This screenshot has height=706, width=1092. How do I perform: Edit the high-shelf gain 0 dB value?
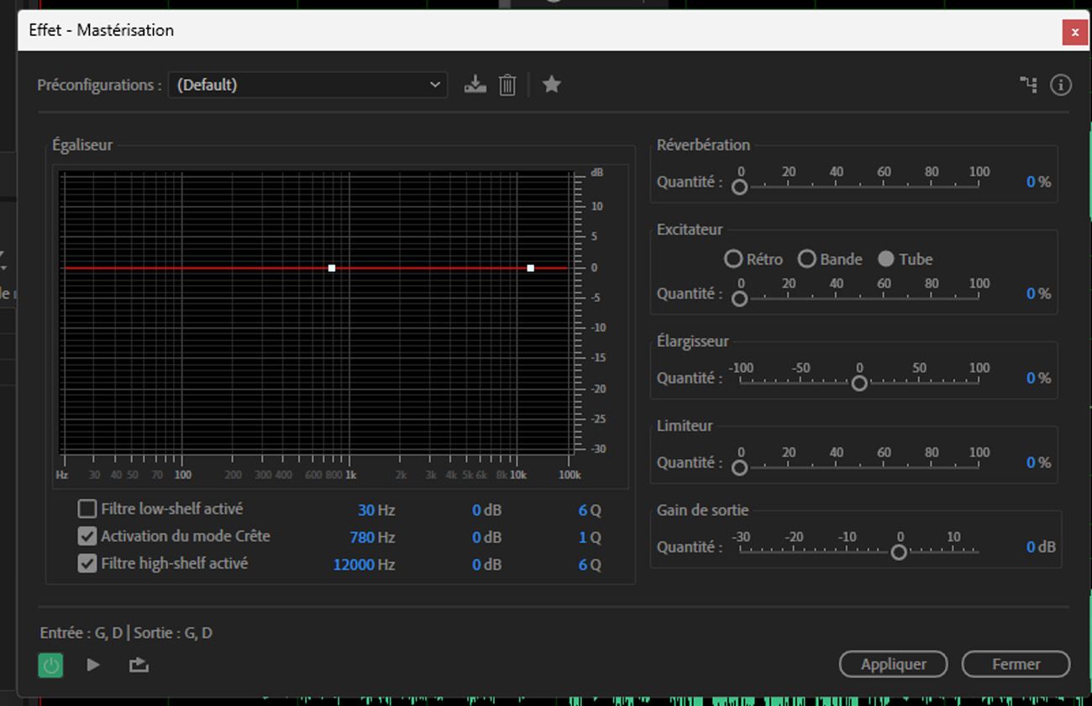(476, 565)
